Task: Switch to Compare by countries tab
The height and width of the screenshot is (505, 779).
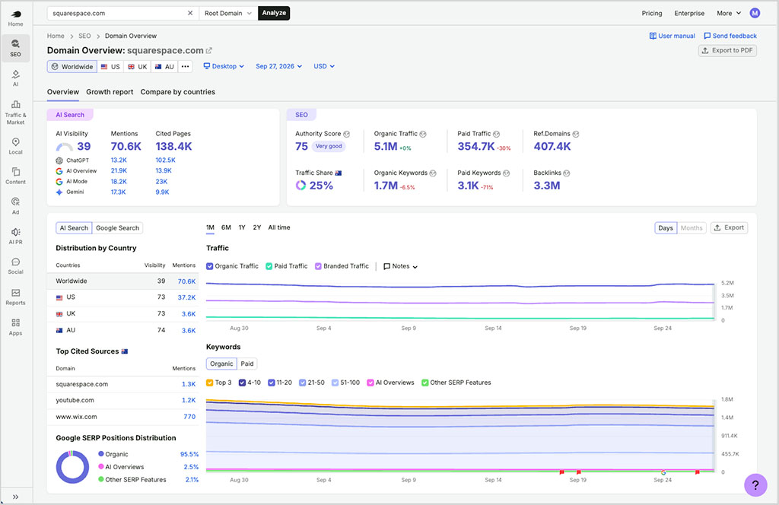Action: tap(177, 92)
